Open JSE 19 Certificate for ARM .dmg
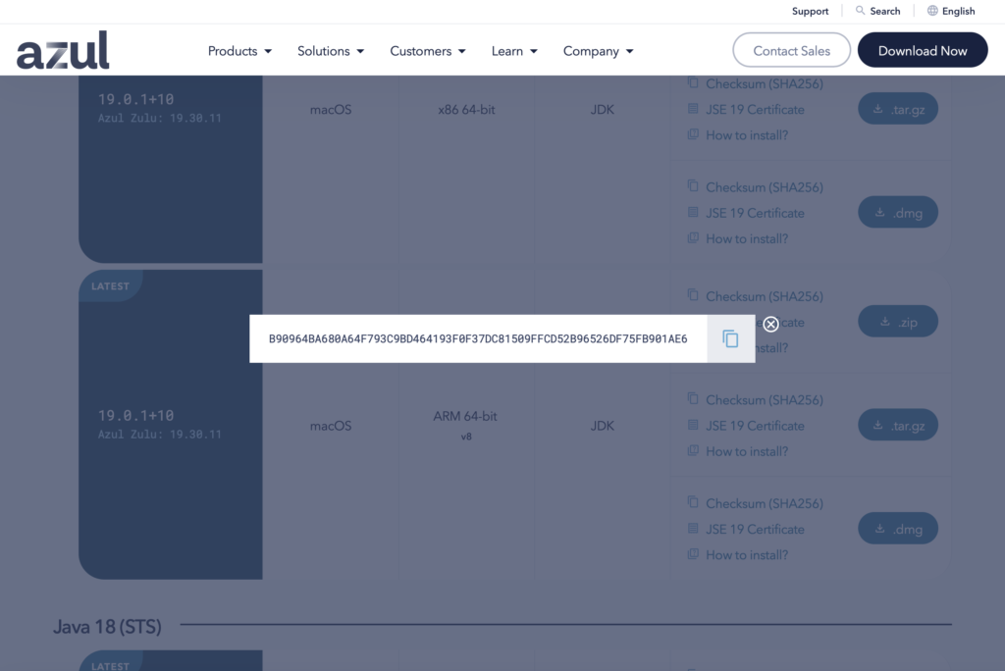The width and height of the screenshot is (1005, 671). tap(754, 529)
